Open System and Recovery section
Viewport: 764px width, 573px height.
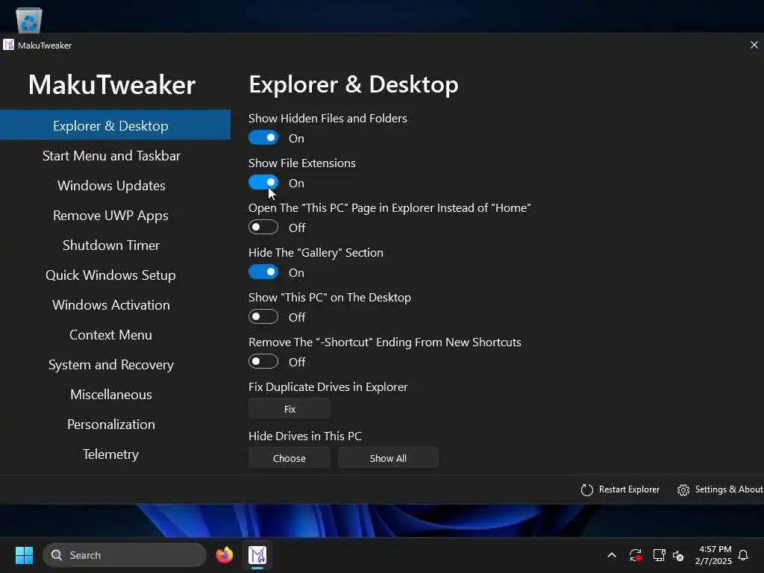pos(111,364)
